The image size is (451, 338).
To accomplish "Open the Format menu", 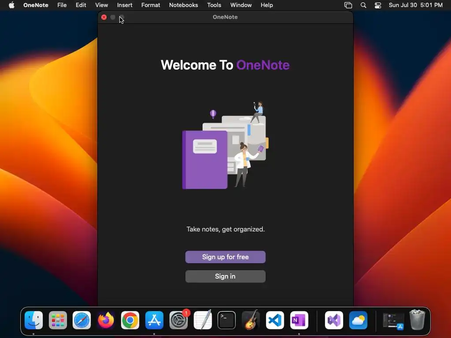I will [x=151, y=5].
